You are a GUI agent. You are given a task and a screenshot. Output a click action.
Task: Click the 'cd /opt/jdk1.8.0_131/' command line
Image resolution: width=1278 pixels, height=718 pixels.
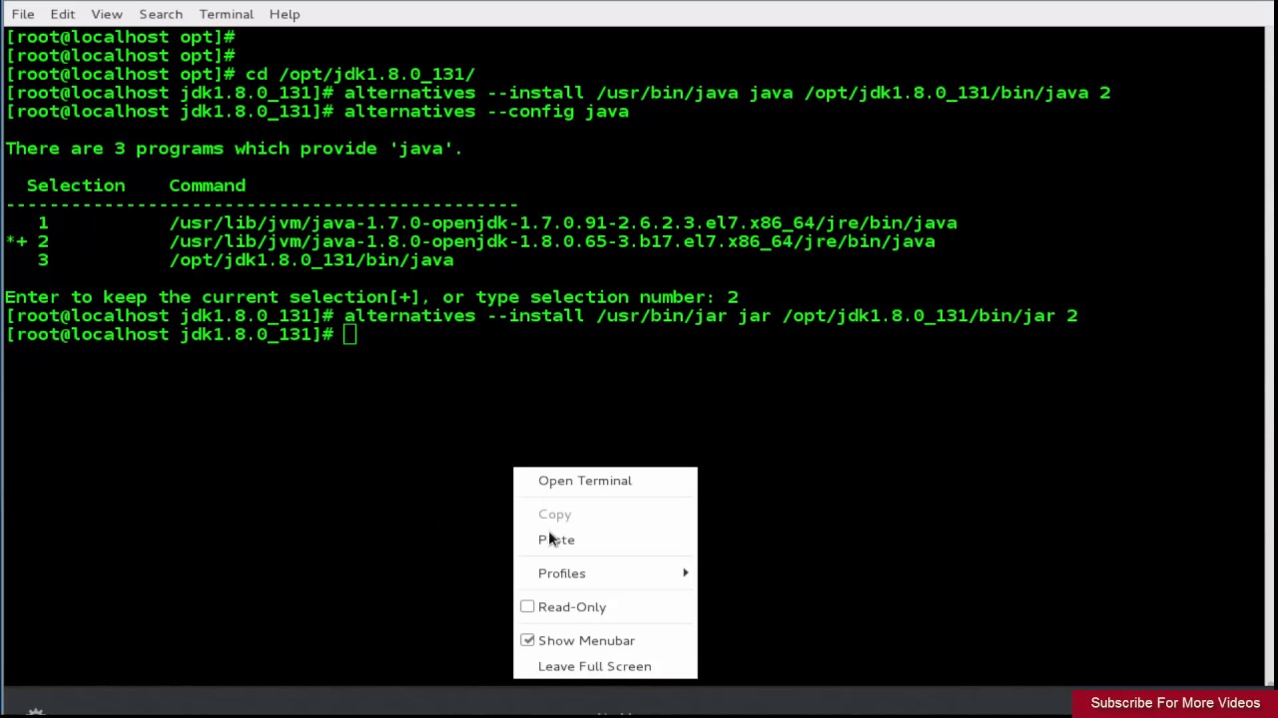coord(240,74)
